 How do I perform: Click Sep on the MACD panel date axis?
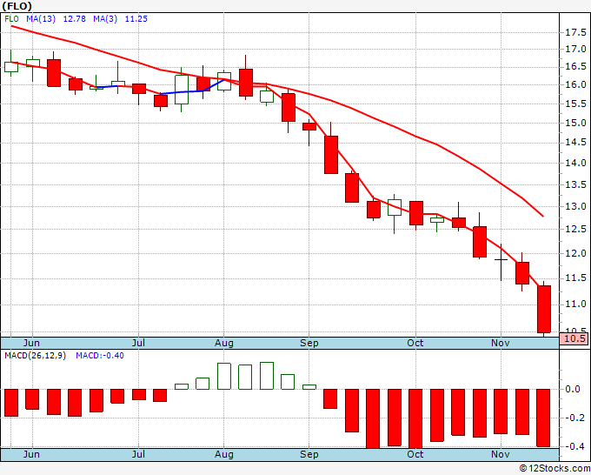[309, 454]
